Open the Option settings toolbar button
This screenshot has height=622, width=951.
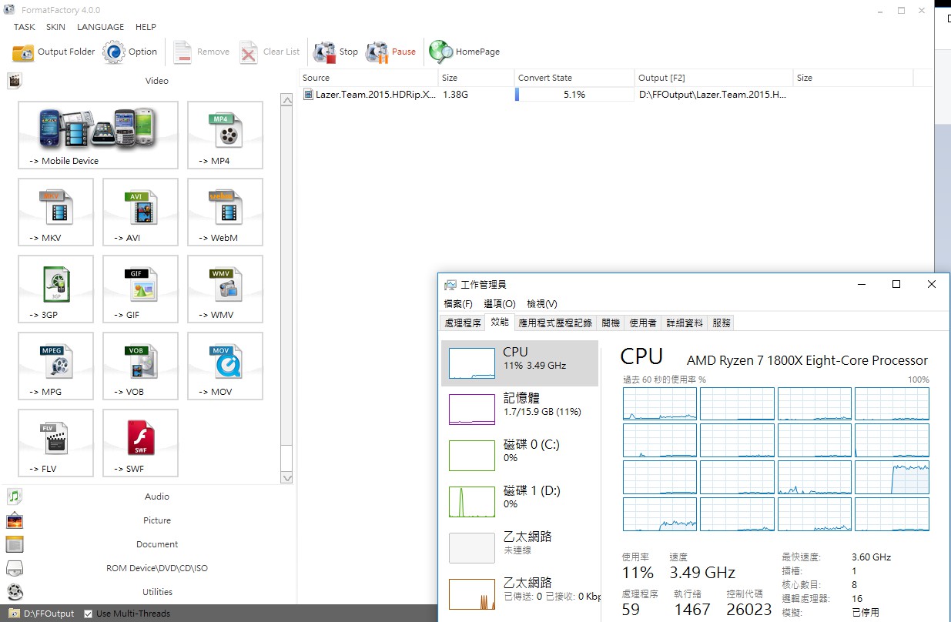[130, 52]
